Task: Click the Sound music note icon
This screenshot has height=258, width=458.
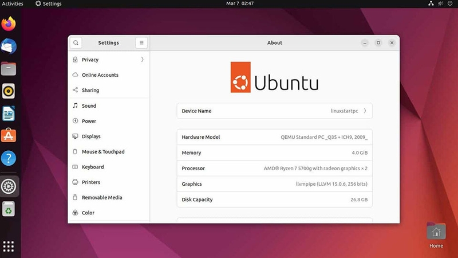Action: coord(75,105)
